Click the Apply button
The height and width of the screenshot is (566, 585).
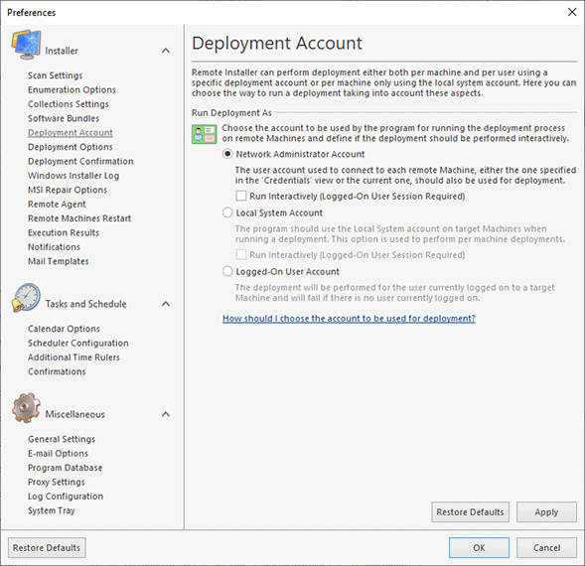pyautogui.click(x=546, y=512)
